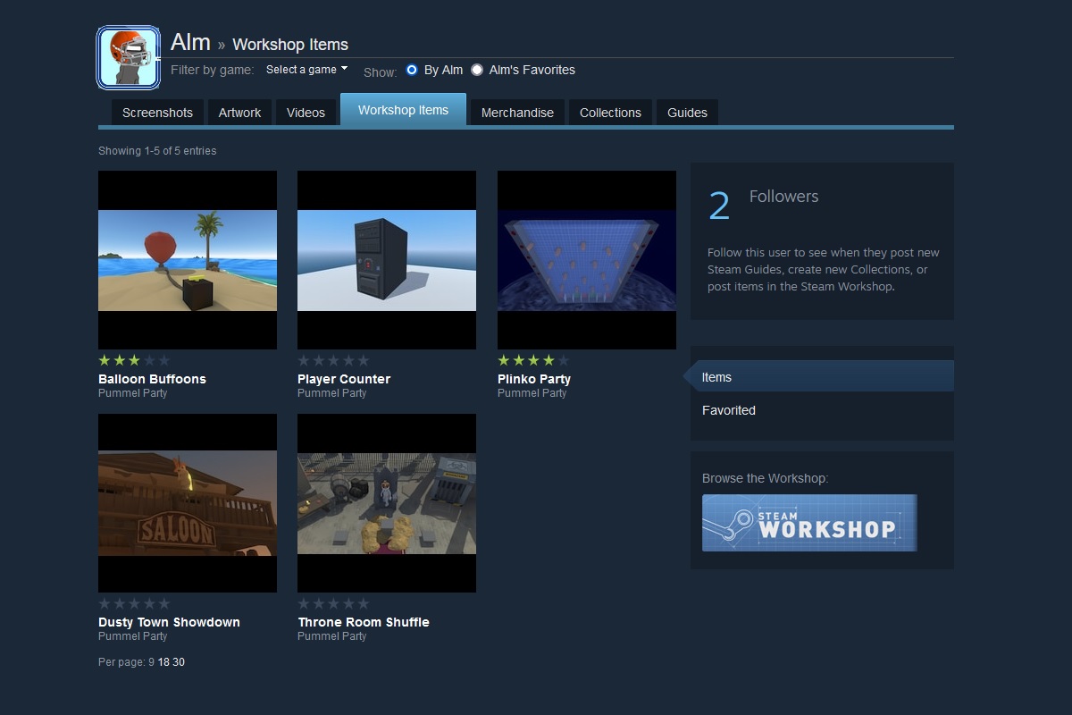Go to the Merchandise tab

tap(517, 113)
